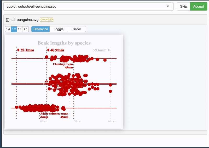Viewport: 209px width, 148px height.
Task: Switch the zoom to 1:1
Action: [x=20, y=29]
